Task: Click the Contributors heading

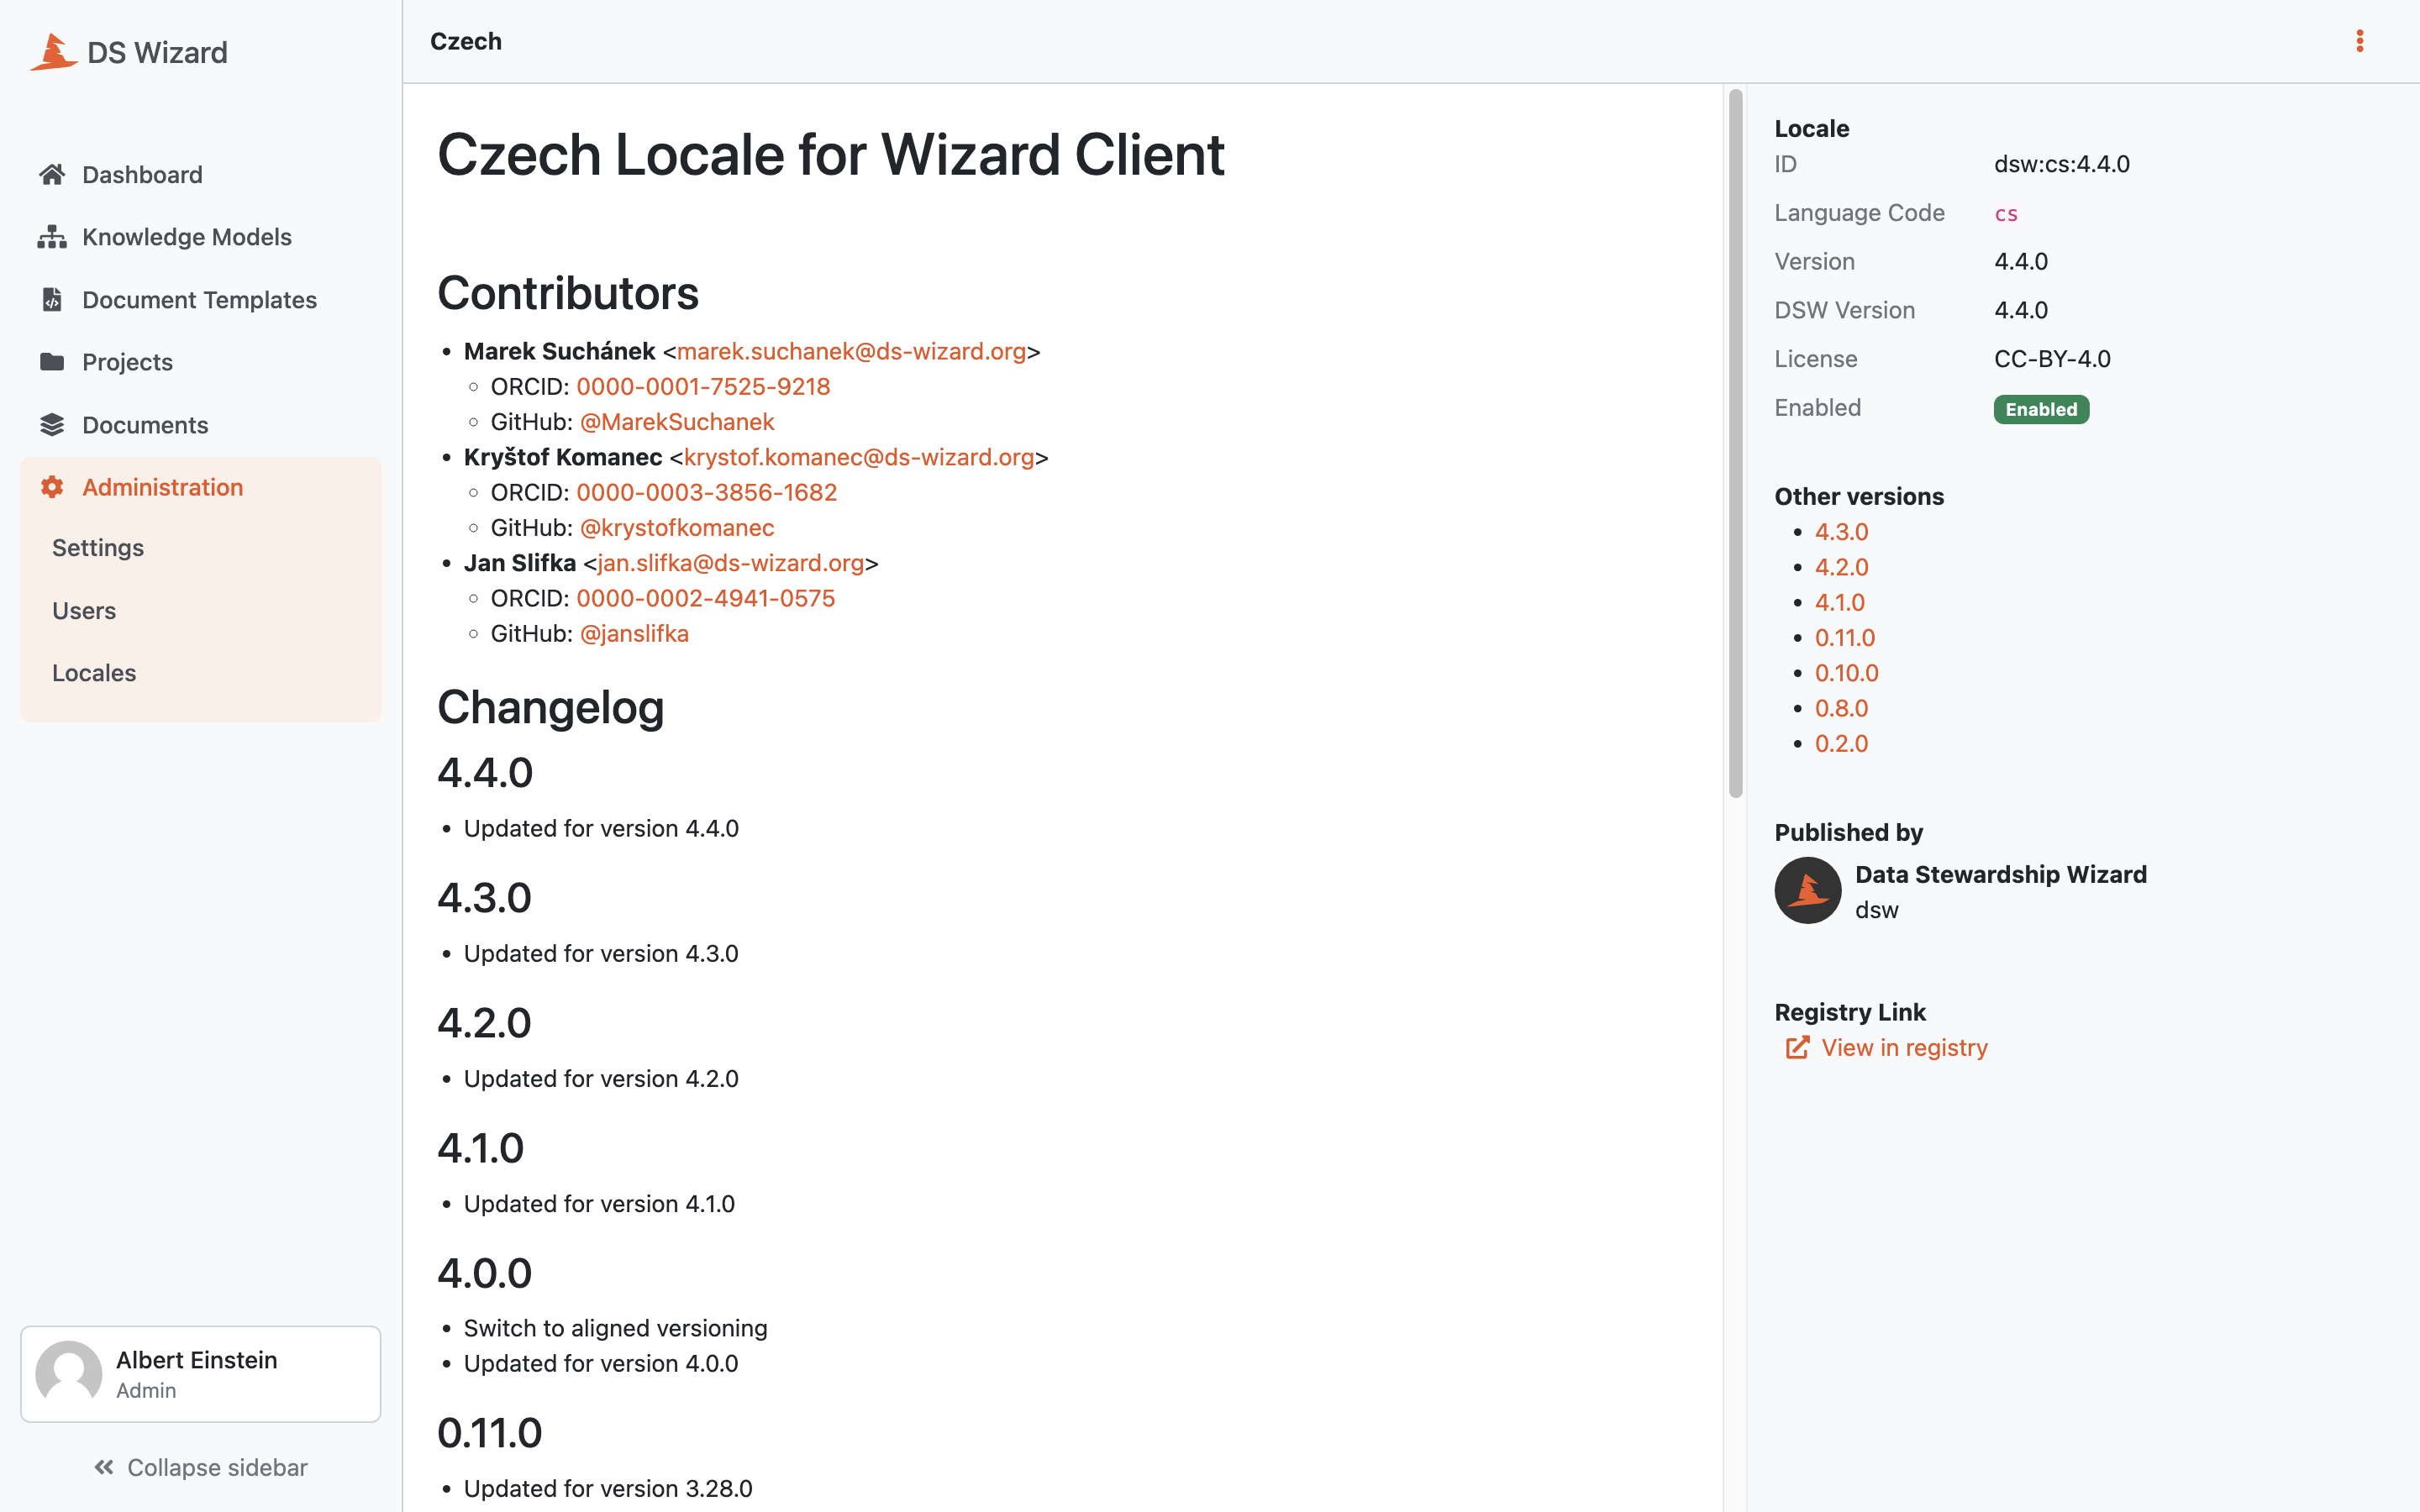Action: coord(568,293)
